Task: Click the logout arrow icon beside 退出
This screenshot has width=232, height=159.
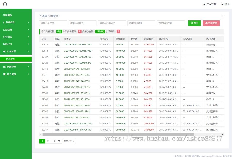Action: (x=222, y=4)
